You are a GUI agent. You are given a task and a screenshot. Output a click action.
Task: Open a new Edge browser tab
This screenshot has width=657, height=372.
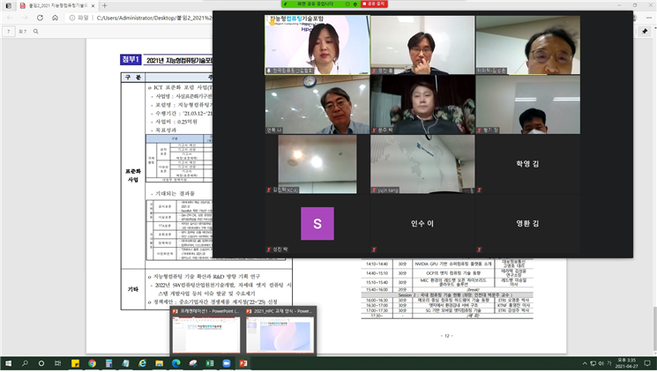105,6
